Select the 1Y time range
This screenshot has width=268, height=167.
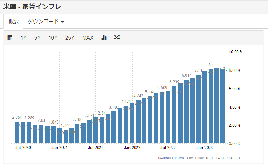pos(24,38)
